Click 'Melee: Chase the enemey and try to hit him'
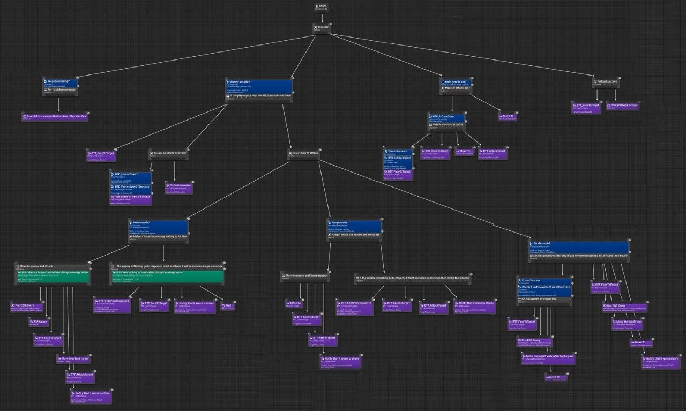Image resolution: width=686 pixels, height=411 pixels. (158, 239)
